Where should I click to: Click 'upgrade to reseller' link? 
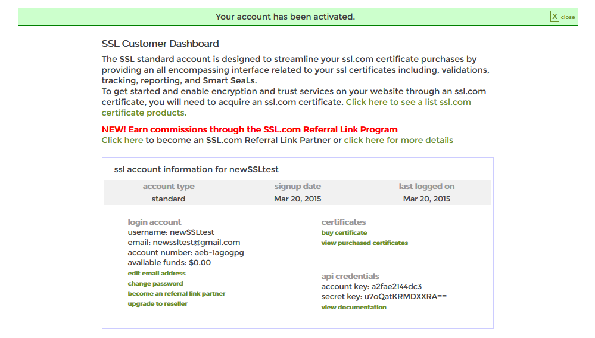[157, 304]
